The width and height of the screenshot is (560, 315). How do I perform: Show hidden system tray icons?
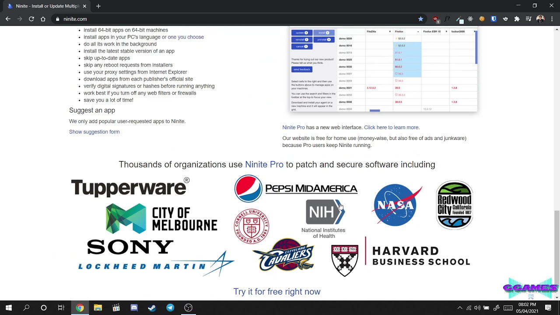click(459, 308)
